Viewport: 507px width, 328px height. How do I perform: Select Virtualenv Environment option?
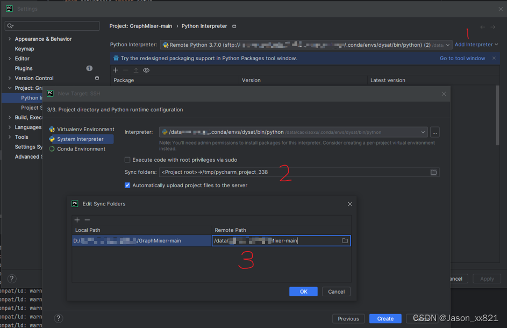pos(82,130)
